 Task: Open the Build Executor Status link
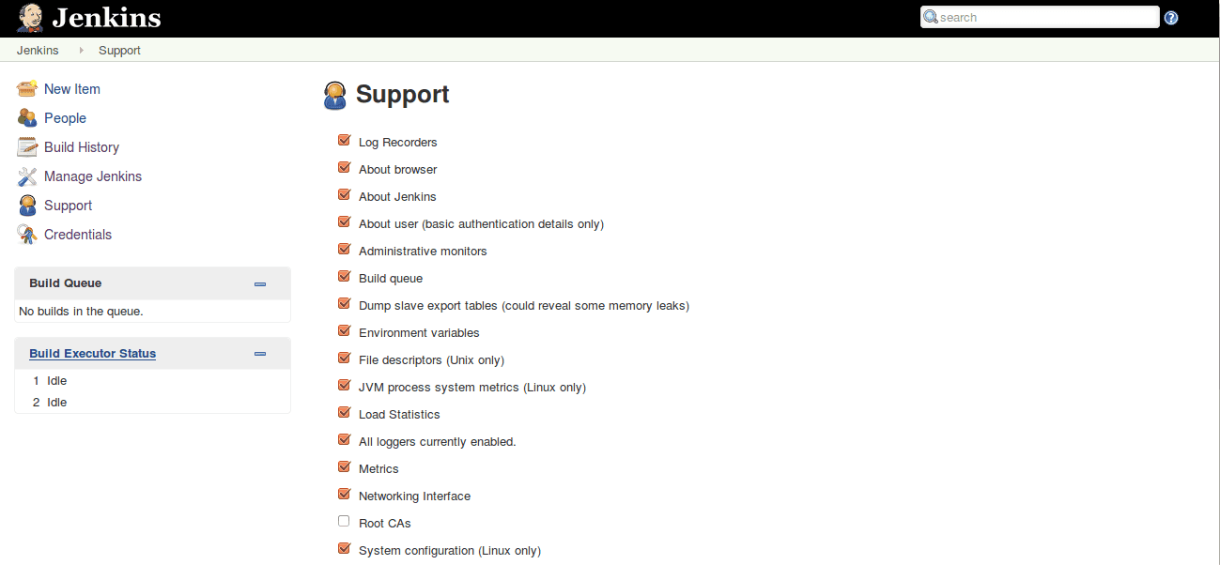tap(92, 354)
